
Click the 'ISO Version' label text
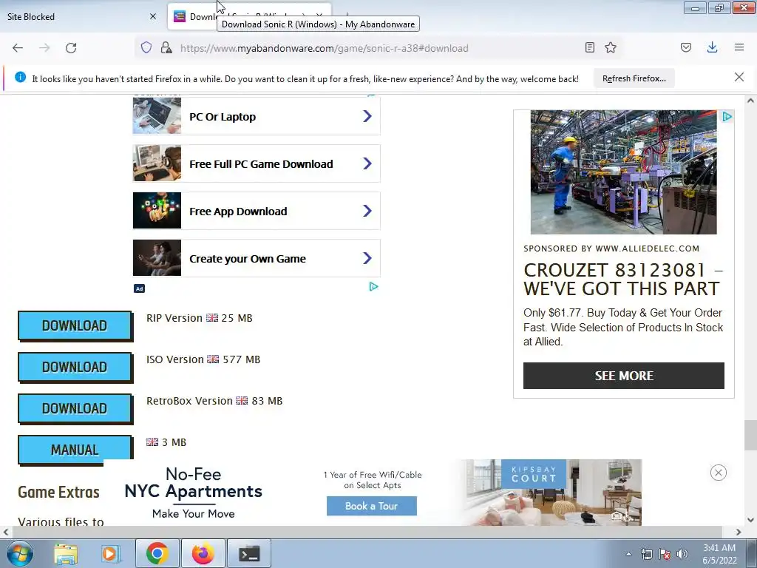point(174,359)
